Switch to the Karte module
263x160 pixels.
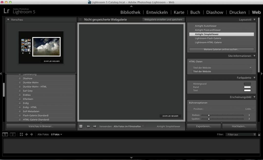tap(179, 12)
